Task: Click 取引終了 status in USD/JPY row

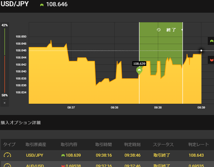Action: [x=162, y=155]
